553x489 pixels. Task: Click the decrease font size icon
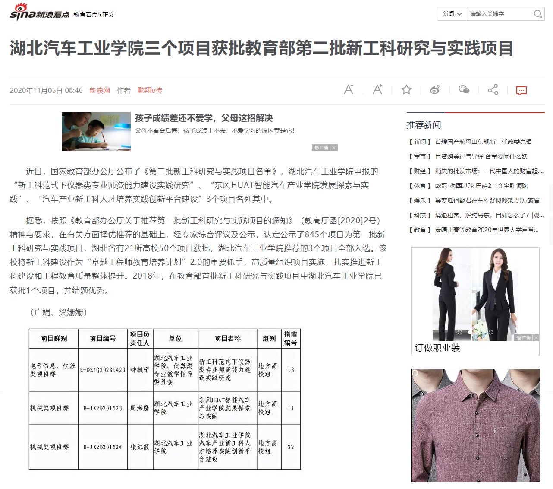pos(349,90)
